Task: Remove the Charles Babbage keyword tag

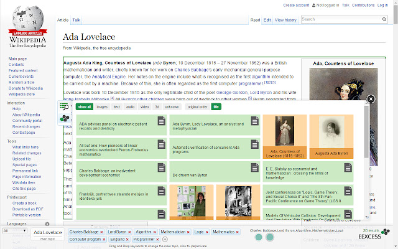Action: coord(101,232)
